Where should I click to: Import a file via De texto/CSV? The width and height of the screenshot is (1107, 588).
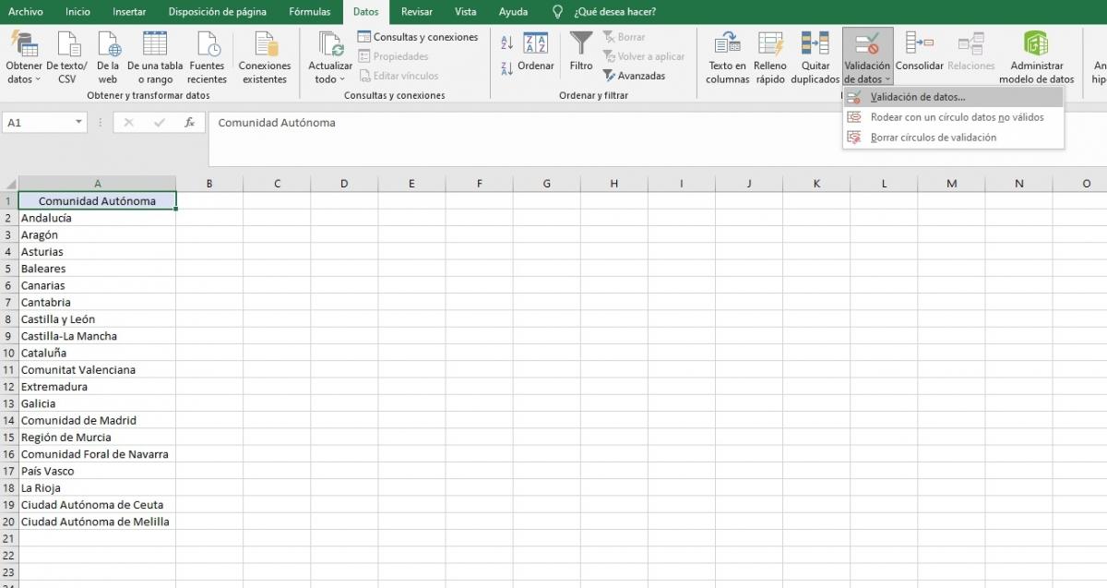[x=66, y=55]
